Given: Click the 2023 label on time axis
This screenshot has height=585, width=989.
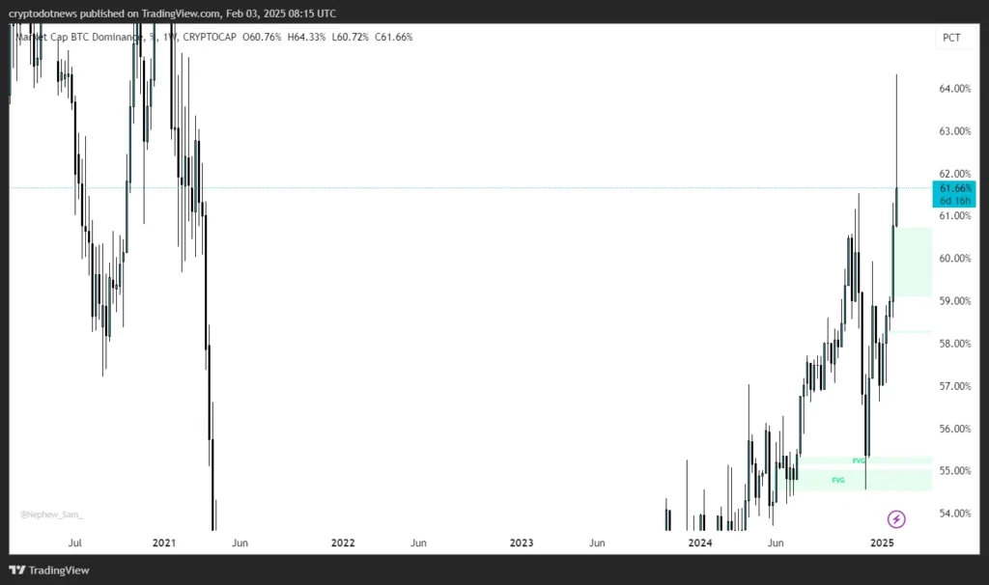Looking at the screenshot, I should pos(522,543).
